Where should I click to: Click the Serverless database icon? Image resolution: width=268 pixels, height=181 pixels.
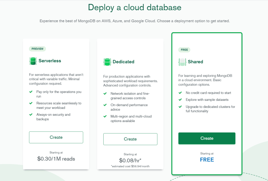click(x=33, y=61)
